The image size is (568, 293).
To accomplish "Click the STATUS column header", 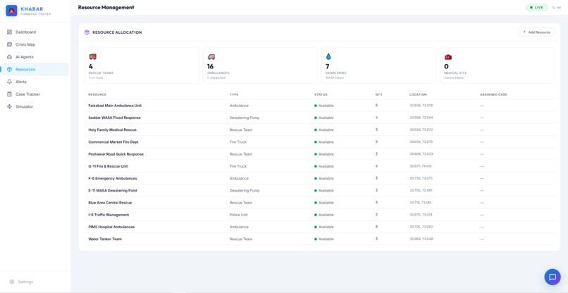I will coord(321,94).
